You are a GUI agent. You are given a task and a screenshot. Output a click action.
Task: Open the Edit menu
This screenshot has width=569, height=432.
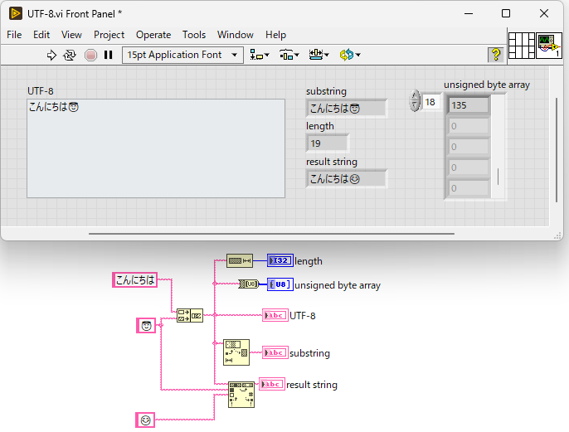pos(41,35)
